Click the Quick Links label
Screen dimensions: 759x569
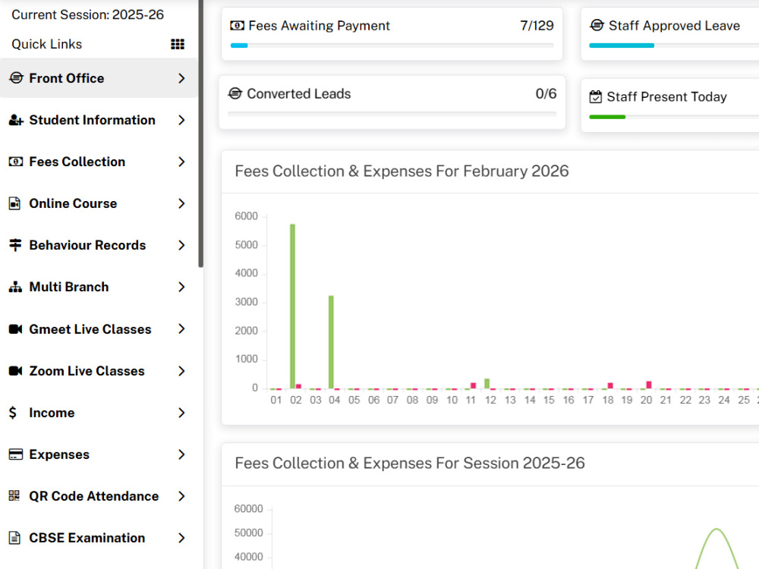tap(47, 44)
